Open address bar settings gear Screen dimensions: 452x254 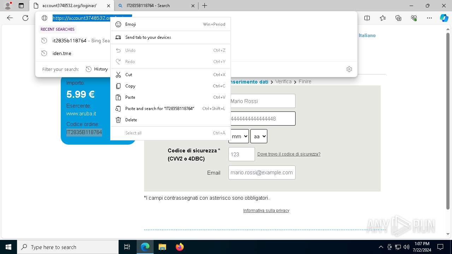pos(349,69)
